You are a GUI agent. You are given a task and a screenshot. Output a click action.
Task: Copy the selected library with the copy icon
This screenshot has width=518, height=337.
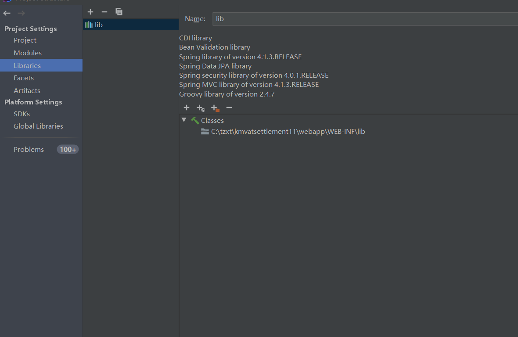[119, 12]
